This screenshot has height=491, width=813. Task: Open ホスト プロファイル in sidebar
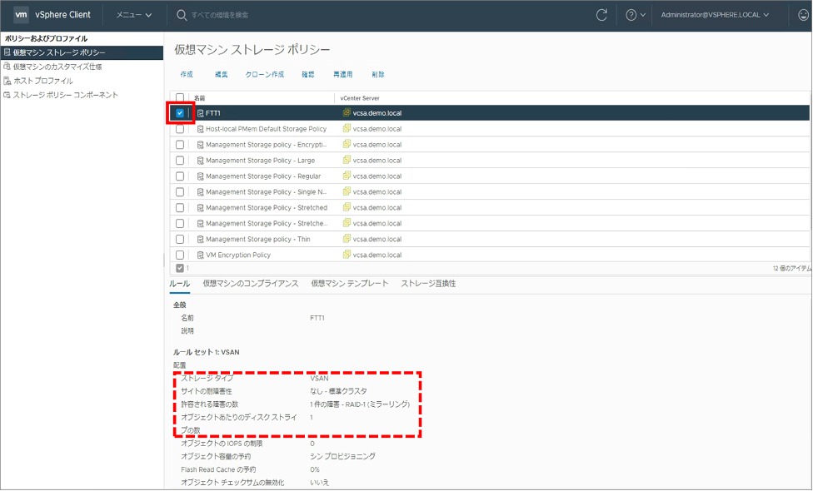coord(43,81)
